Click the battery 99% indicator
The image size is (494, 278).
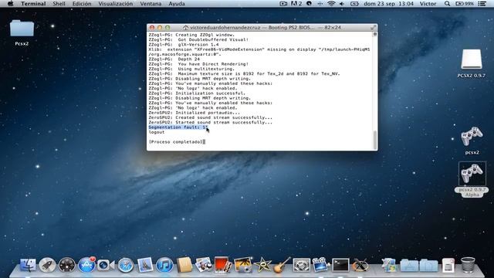465,4
